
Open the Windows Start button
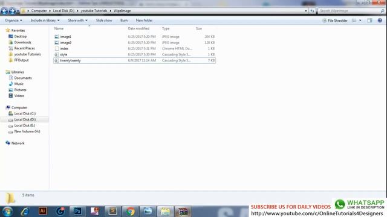7,212
